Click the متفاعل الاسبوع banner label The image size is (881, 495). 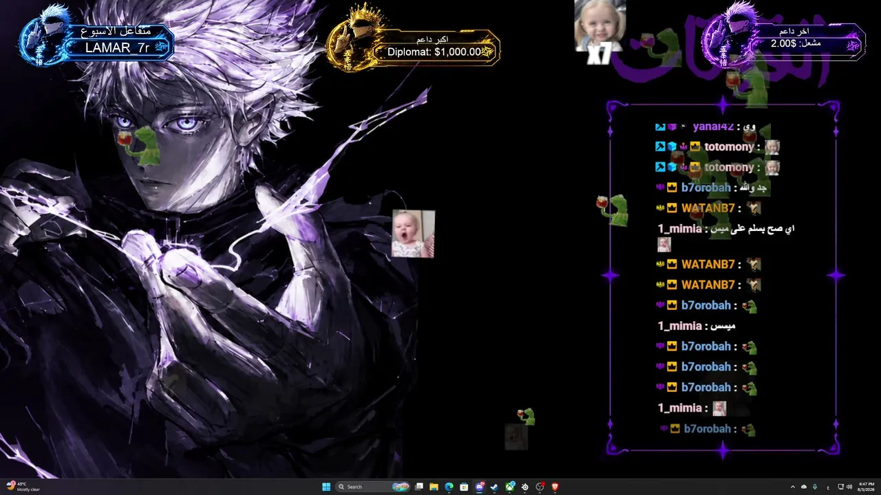(x=115, y=32)
